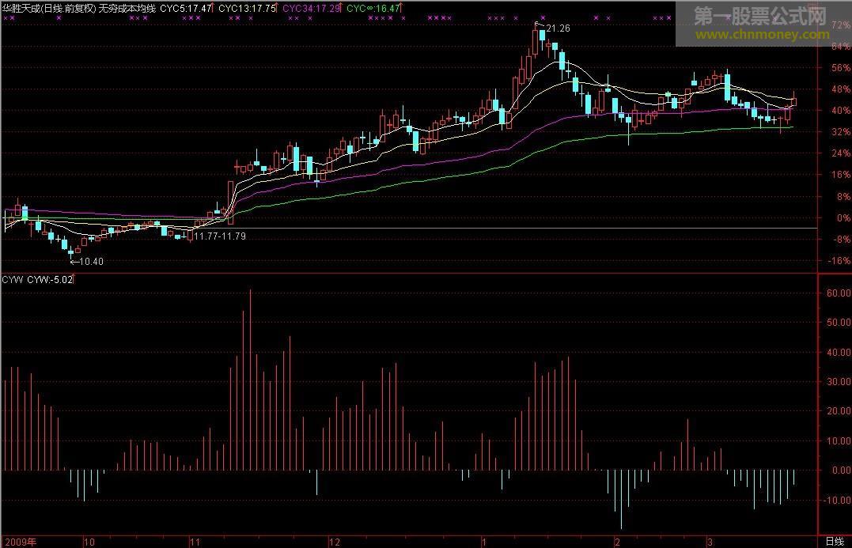Click the 64% mark on the price axis
Viewport: 852px width, 548px height.
pos(840,47)
